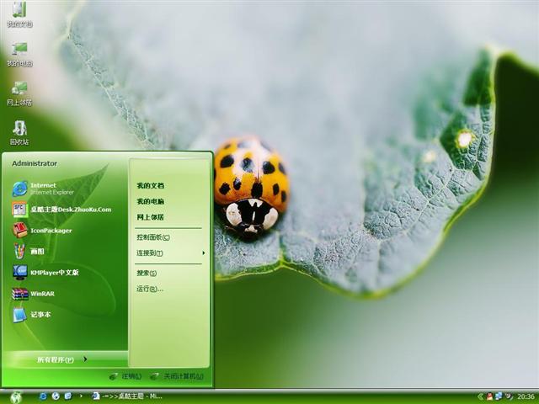Image resolution: width=539 pixels, height=404 pixels.
Task: Click the Internet Explorer quick launch icon
Action: pyautogui.click(x=43, y=396)
